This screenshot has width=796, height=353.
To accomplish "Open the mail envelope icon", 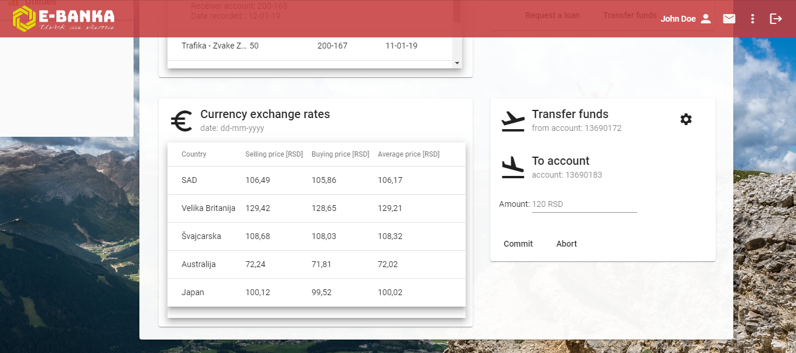I will pyautogui.click(x=729, y=19).
